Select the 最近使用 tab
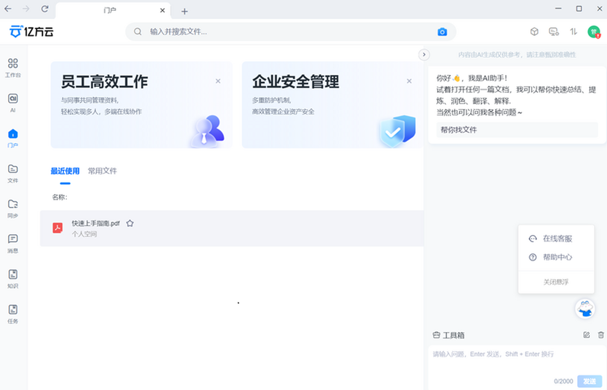Viewport: 607px width, 390px height. coord(65,171)
